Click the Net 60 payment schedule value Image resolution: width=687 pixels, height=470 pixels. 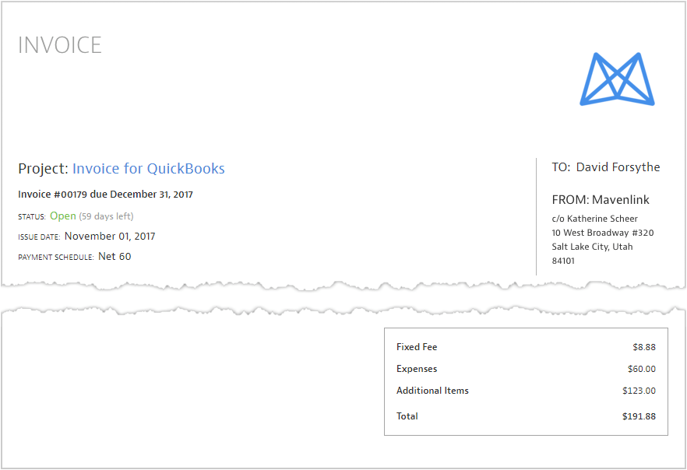(114, 256)
